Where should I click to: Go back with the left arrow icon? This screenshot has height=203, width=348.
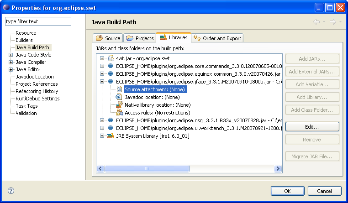click(x=316, y=22)
